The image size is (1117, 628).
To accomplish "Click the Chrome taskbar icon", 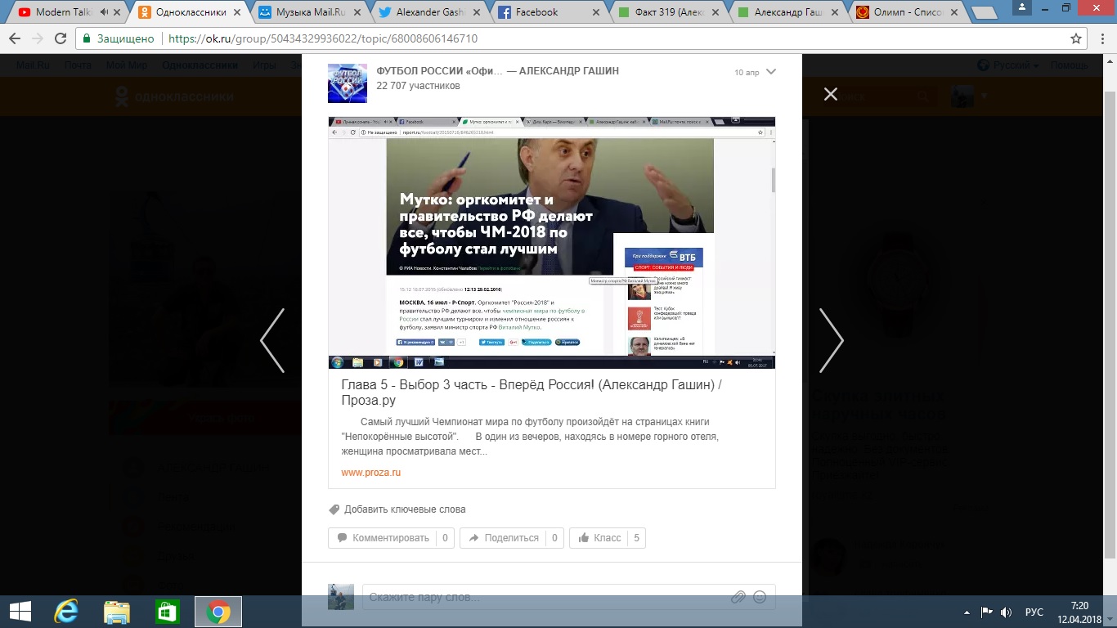I will click(x=218, y=612).
